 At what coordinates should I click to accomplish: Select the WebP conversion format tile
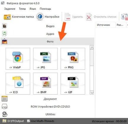(x=18, y=59)
